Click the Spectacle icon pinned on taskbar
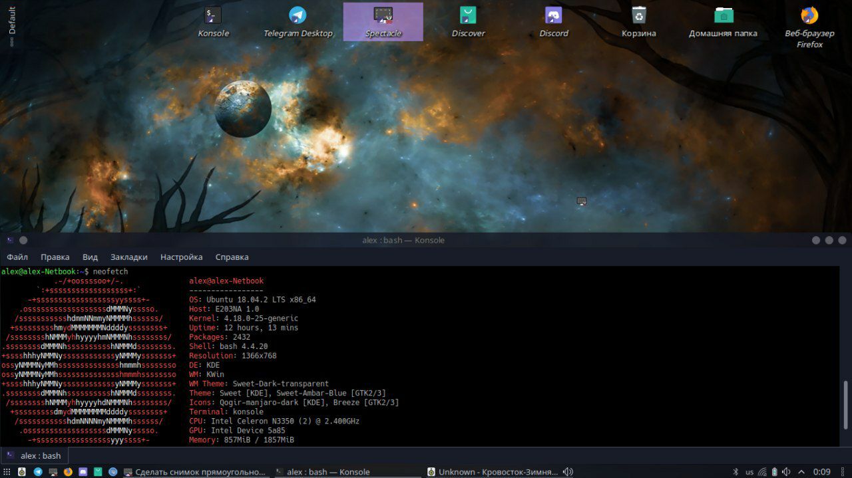852x478 pixels. point(53,472)
